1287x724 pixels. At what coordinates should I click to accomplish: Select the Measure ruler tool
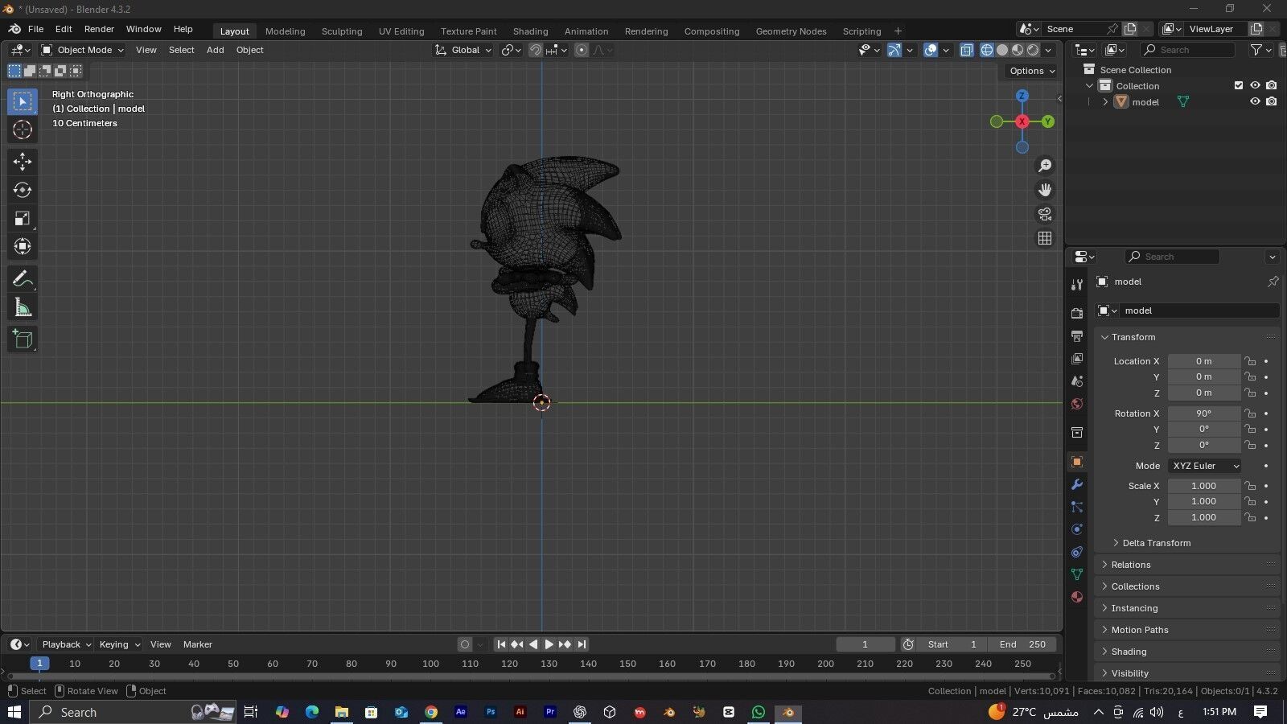(23, 307)
